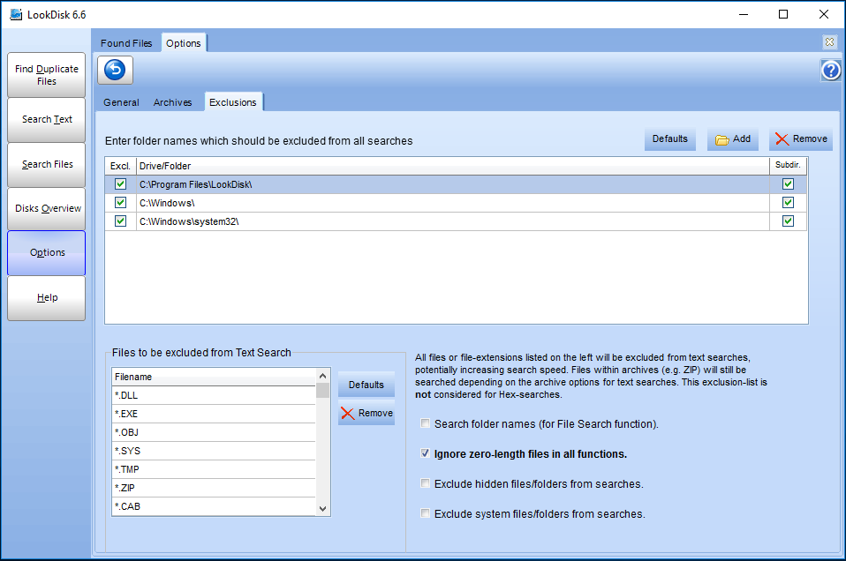Restore folder exclusion Defaults
846x561 pixels.
(670, 139)
